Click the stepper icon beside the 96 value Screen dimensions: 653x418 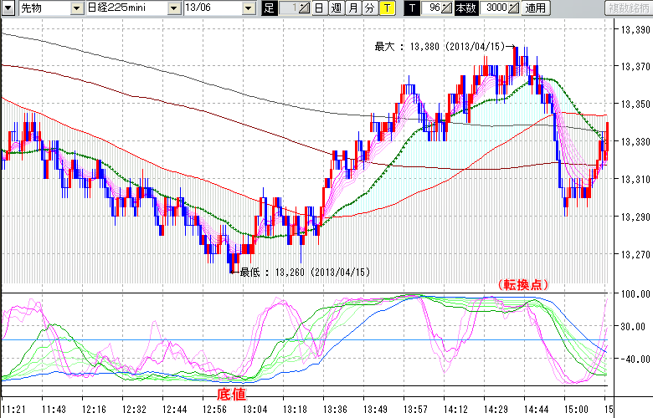point(448,8)
